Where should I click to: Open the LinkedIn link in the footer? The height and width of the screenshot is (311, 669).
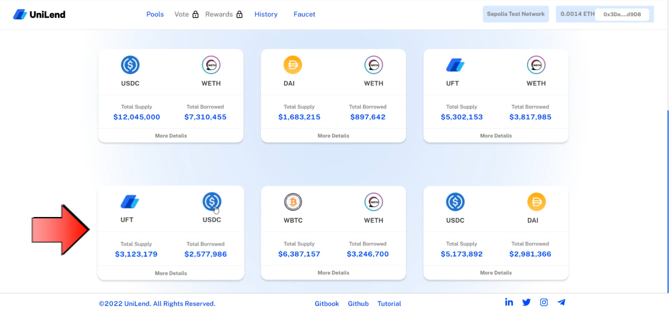click(x=509, y=302)
